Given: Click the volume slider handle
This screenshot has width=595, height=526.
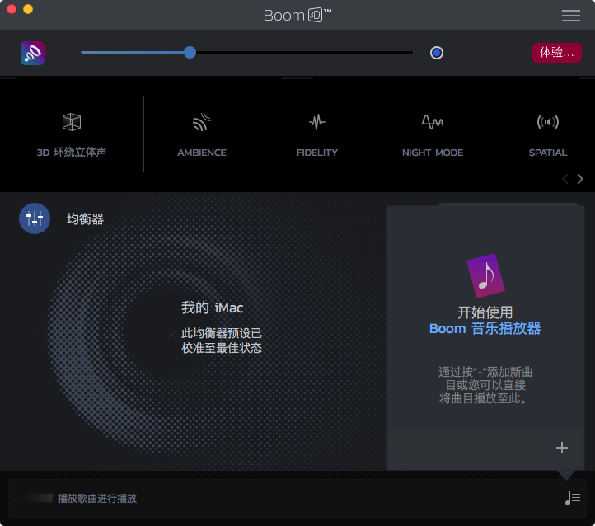Looking at the screenshot, I should (190, 53).
